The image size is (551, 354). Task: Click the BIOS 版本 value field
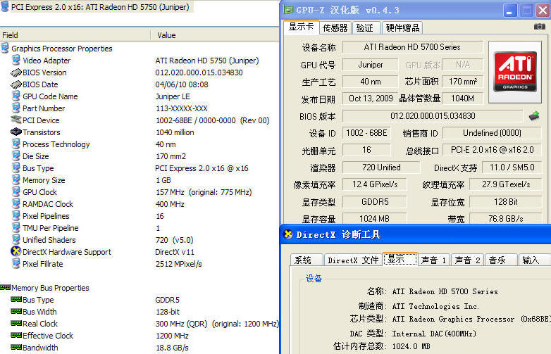[433, 116]
